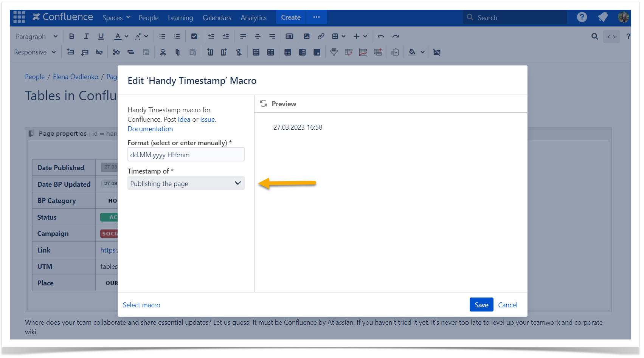Align text right
This screenshot has width=644, height=358.
point(272,36)
